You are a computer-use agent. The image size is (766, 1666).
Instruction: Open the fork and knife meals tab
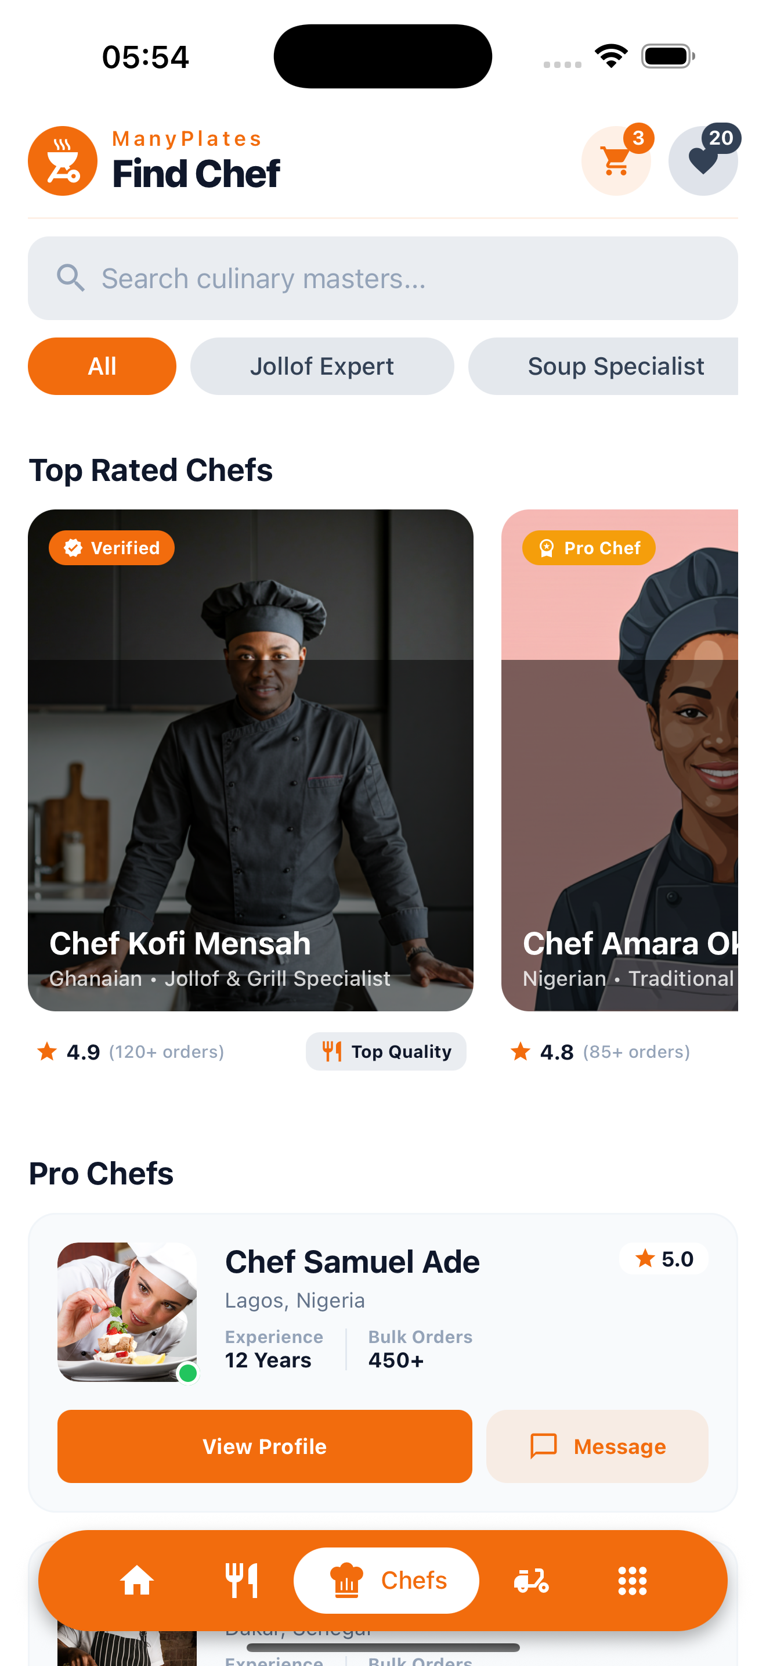click(x=241, y=1580)
